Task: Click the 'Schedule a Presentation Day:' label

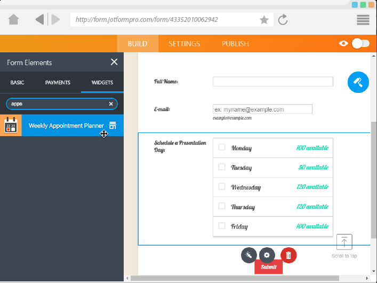Action: click(x=180, y=146)
